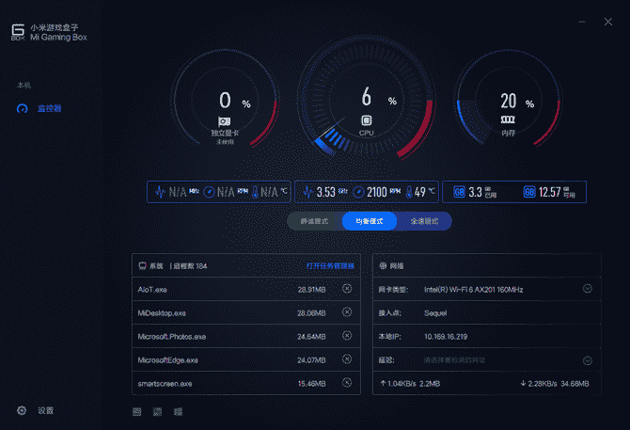End the MicrosoftEdge.exe process with its X icon
630x430 pixels.
[x=347, y=358]
